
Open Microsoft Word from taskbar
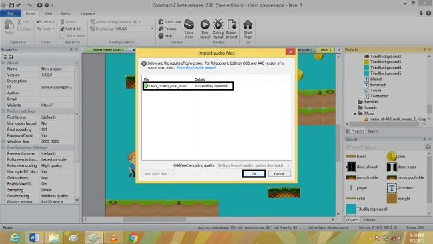pos(34,237)
